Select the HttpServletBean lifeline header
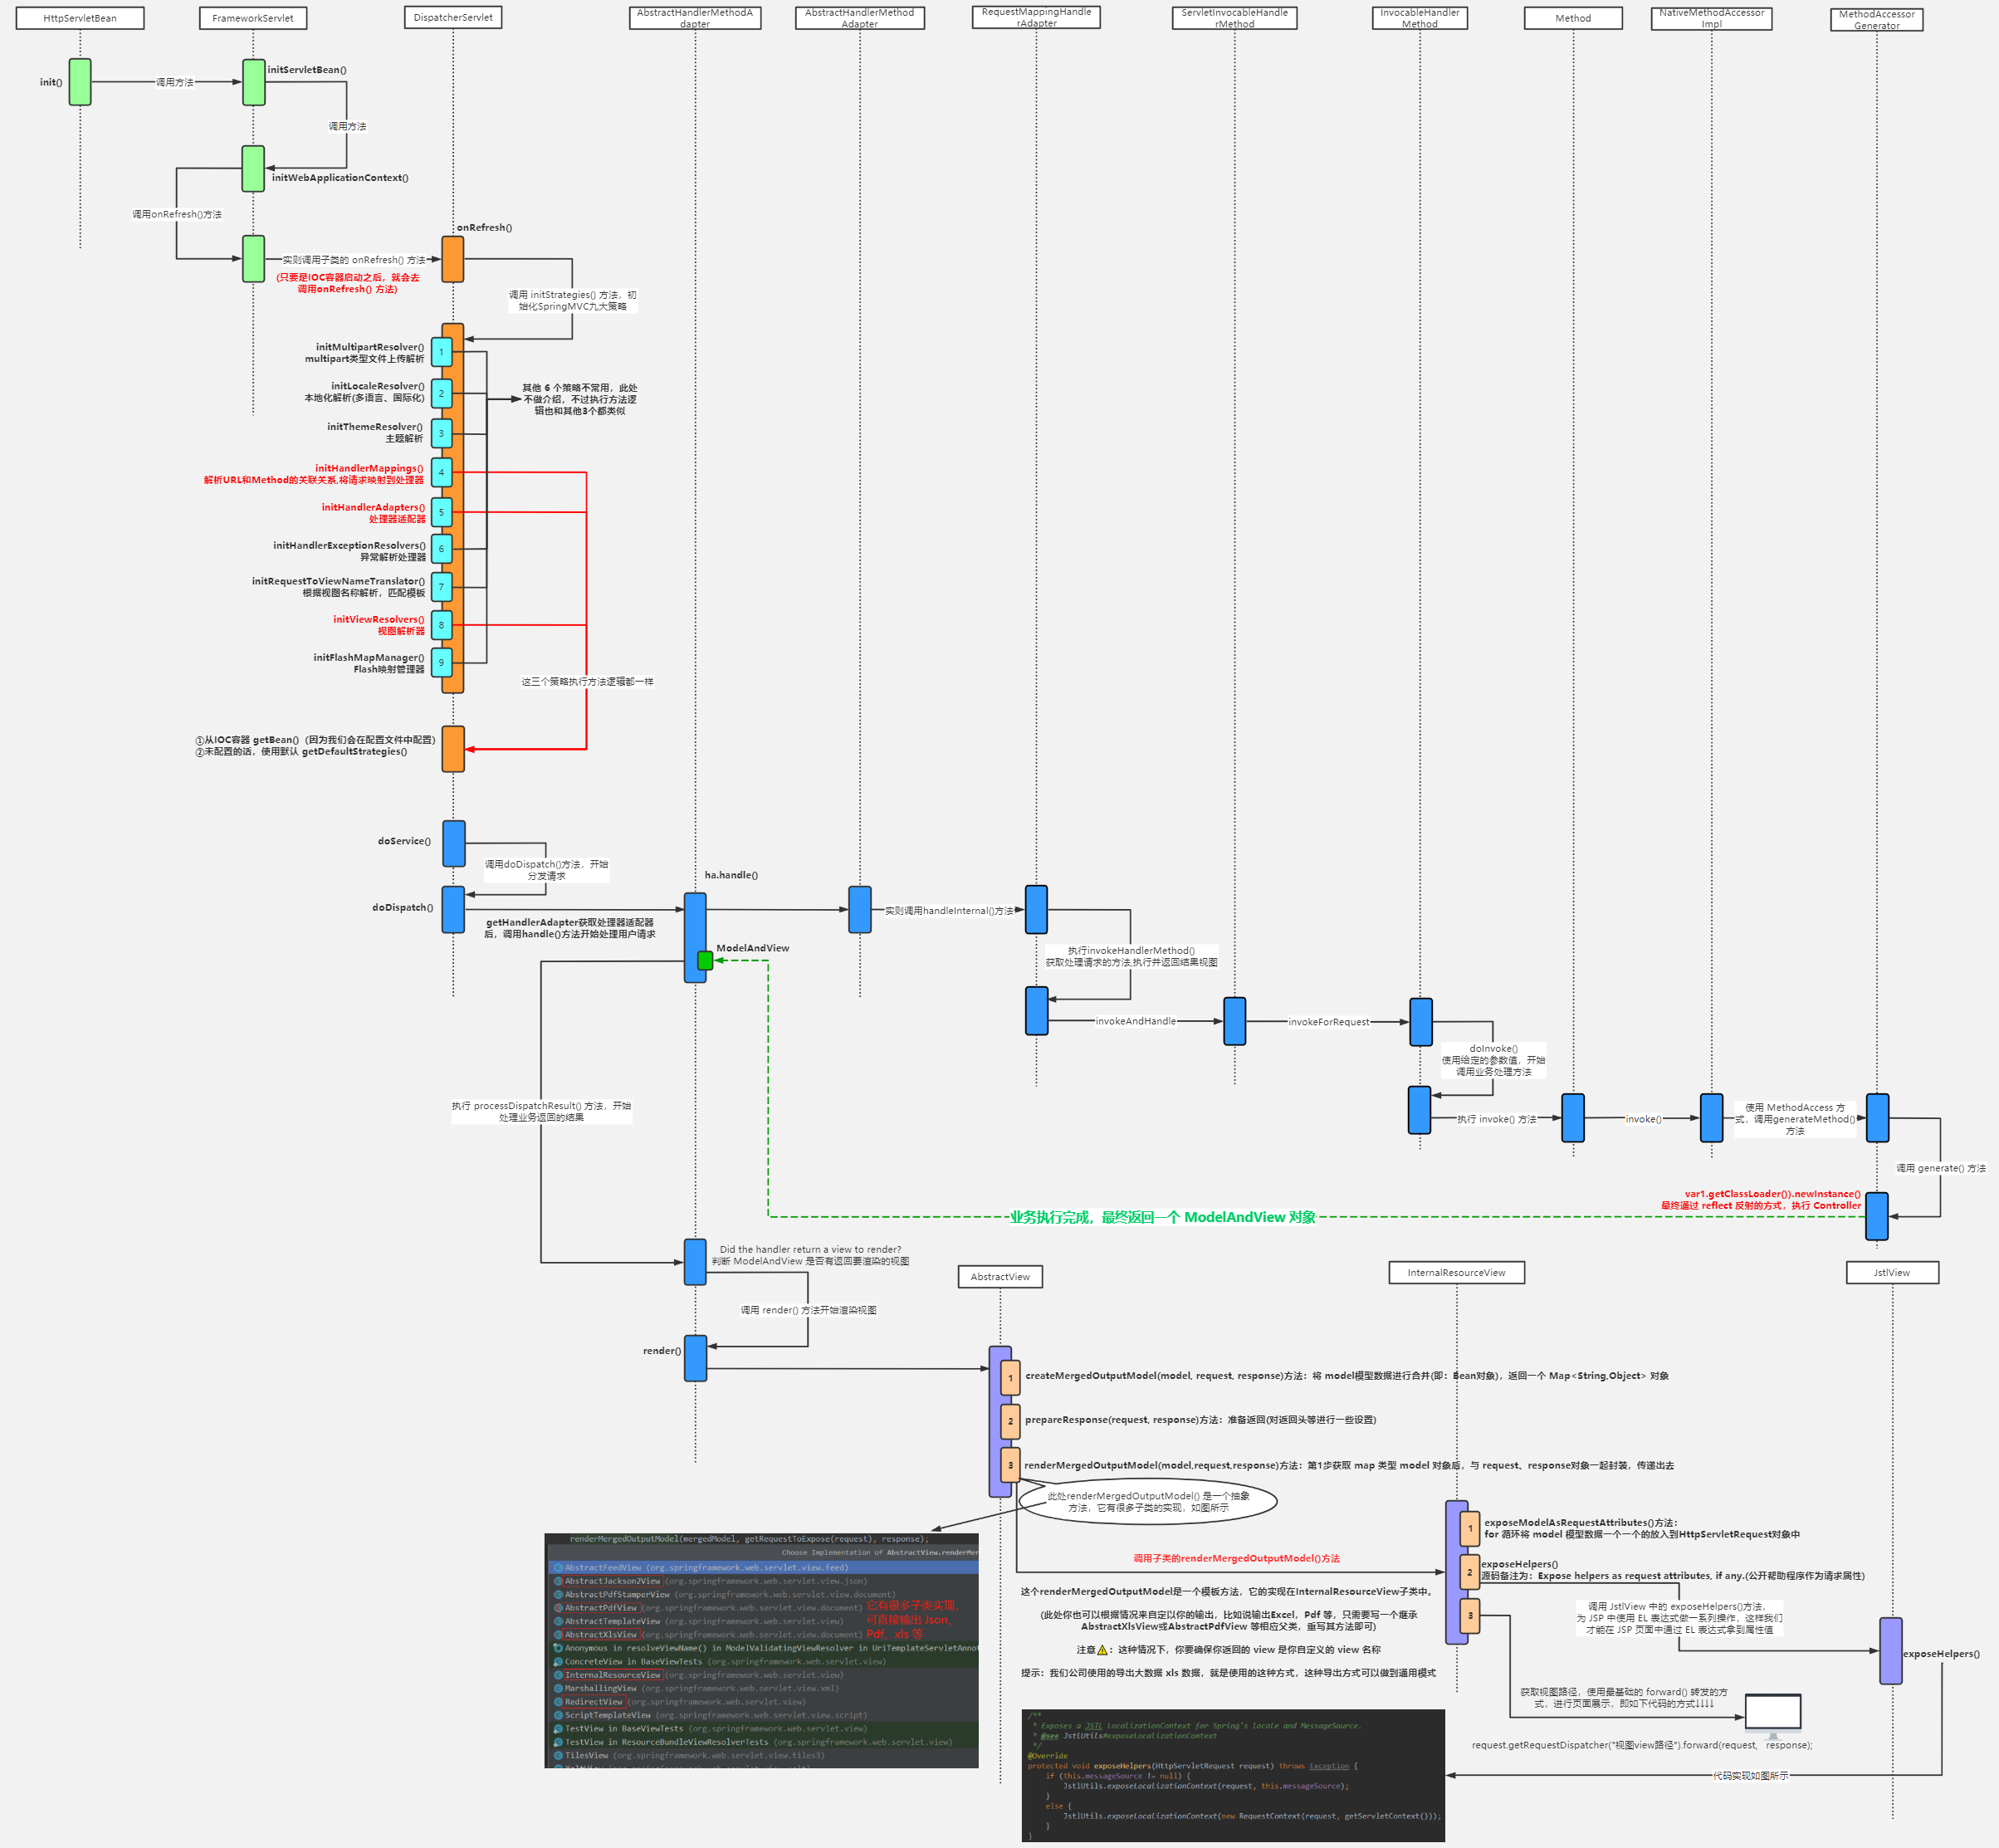1999x1848 pixels. [x=80, y=18]
